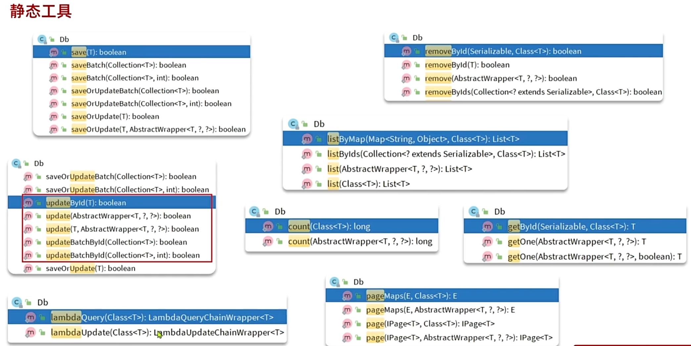Click class icon of Db in count popup
Image resolution: width=691 pixels, height=346 pixels.
click(254, 212)
